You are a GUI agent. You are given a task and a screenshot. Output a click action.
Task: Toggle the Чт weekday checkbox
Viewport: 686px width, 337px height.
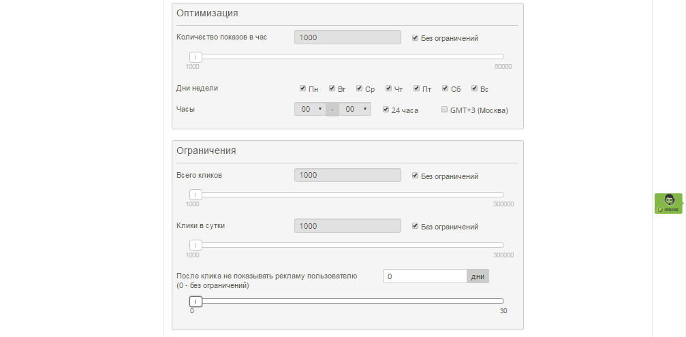click(388, 89)
